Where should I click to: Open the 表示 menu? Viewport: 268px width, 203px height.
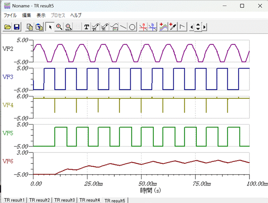tap(41, 15)
